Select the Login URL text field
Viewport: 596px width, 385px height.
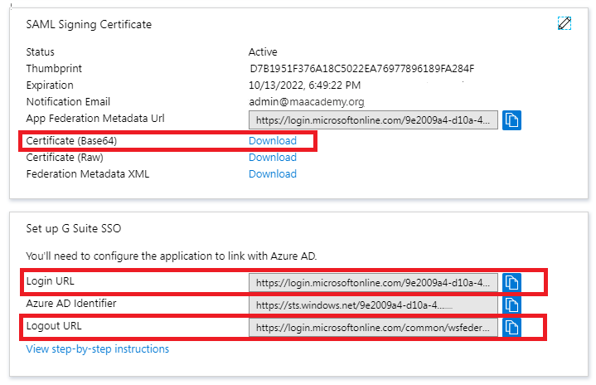point(373,283)
